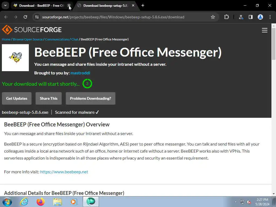Click the scrollbar down arrow
Image resolution: width=276 pixels, height=207 pixels.
274,194
